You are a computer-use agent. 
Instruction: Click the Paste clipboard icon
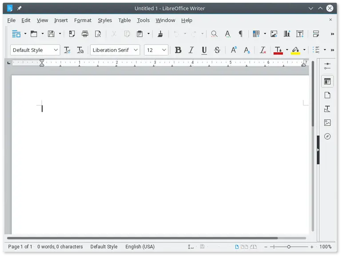139,34
